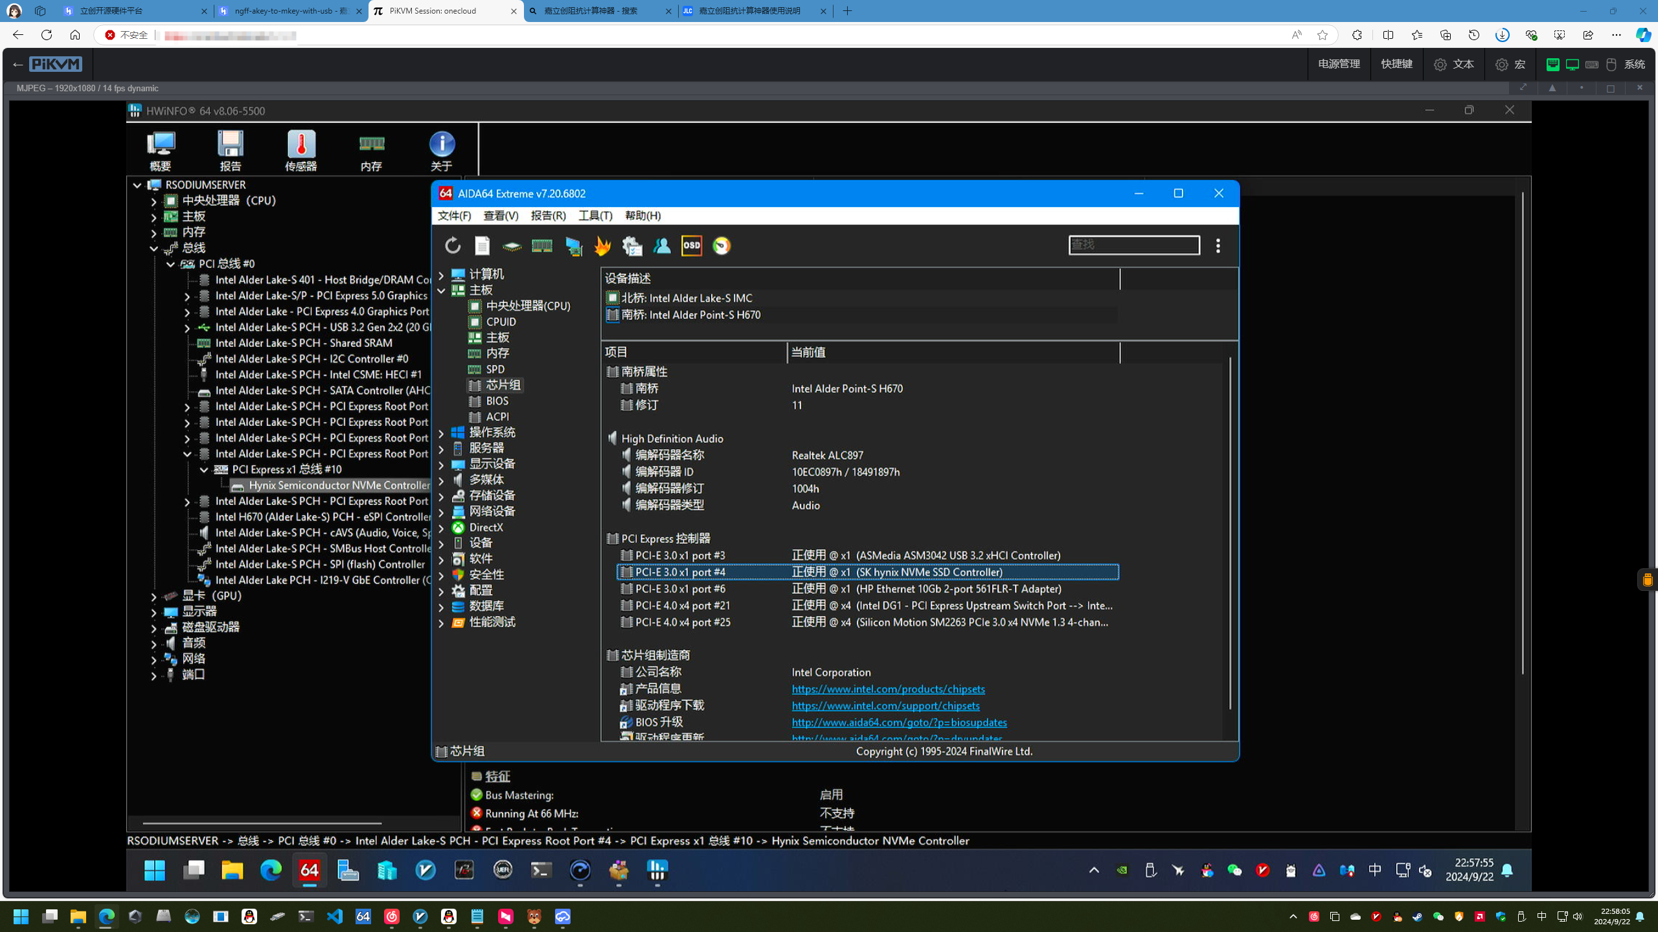Collapse PCI Express x1 总线 #10 in HWiNFO
This screenshot has height=932, width=1658.
204,470
